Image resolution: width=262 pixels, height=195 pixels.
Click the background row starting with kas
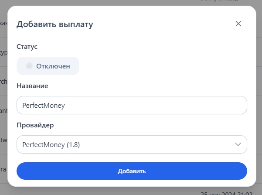pyautogui.click(x=4, y=23)
